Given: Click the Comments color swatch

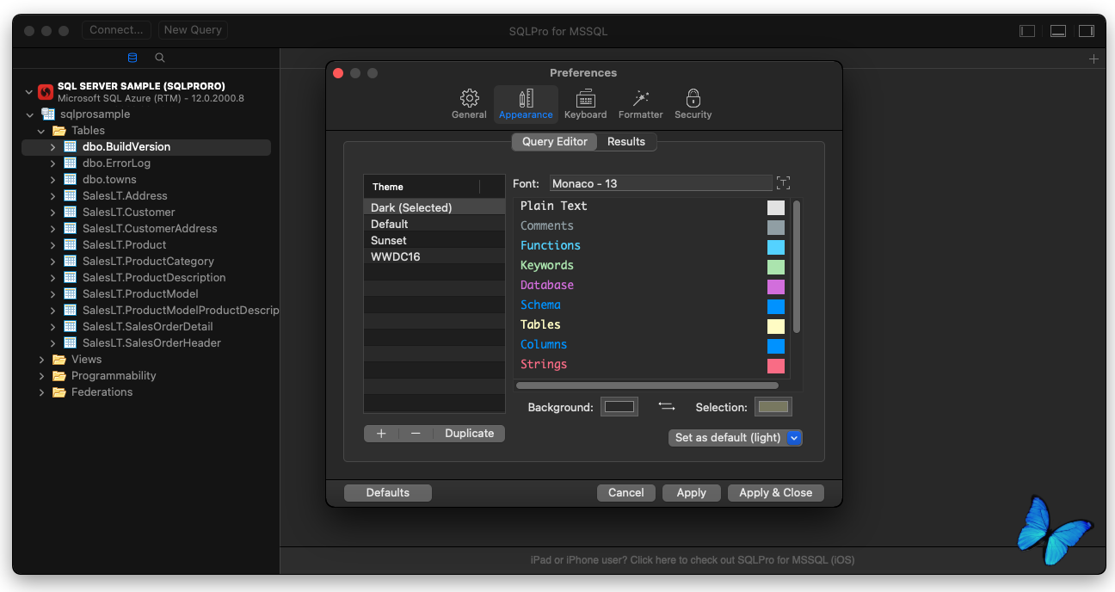Looking at the screenshot, I should (776, 227).
